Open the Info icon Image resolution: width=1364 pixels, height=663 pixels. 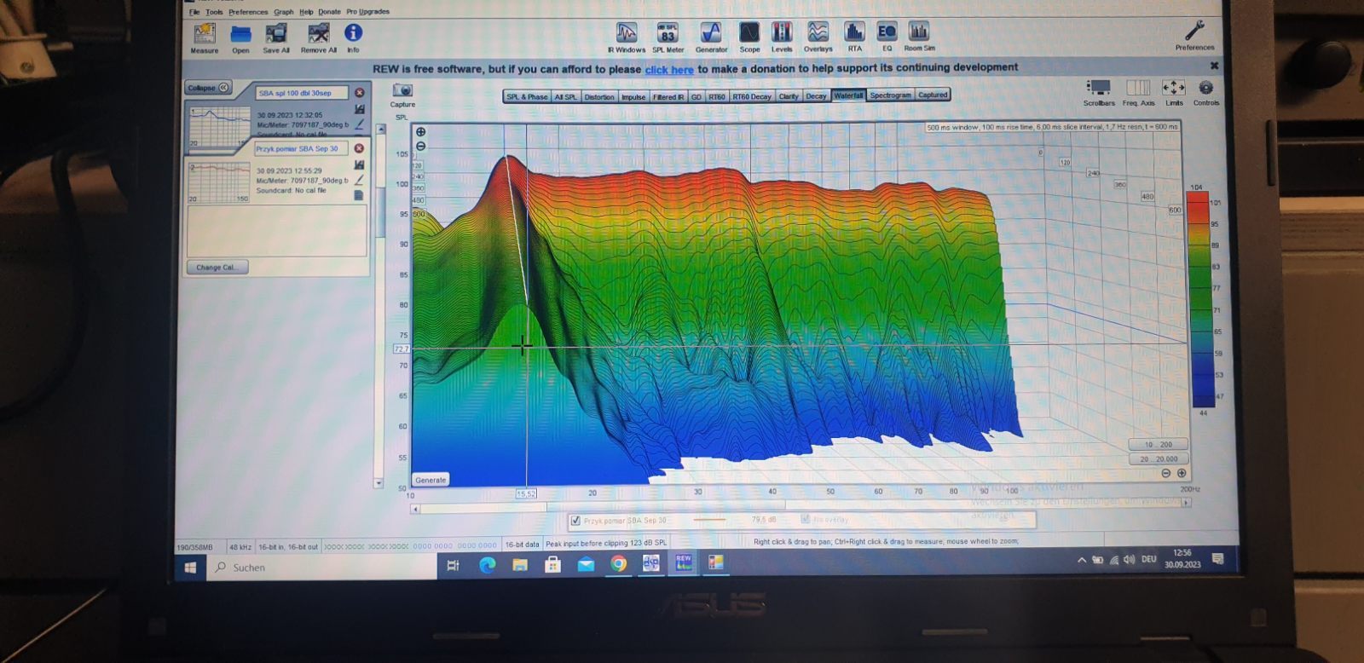(353, 33)
